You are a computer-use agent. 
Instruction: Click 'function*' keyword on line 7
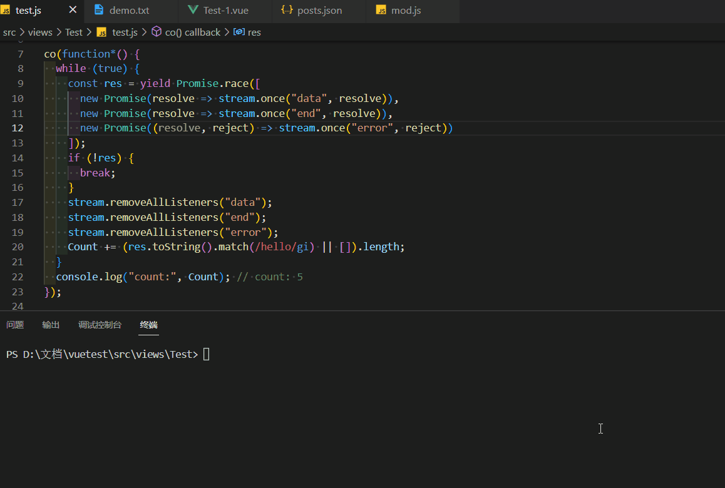[89, 54]
